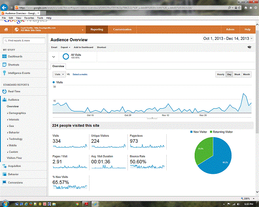Open the Reporting tab
Screen dimensions: 259x207
point(97,30)
